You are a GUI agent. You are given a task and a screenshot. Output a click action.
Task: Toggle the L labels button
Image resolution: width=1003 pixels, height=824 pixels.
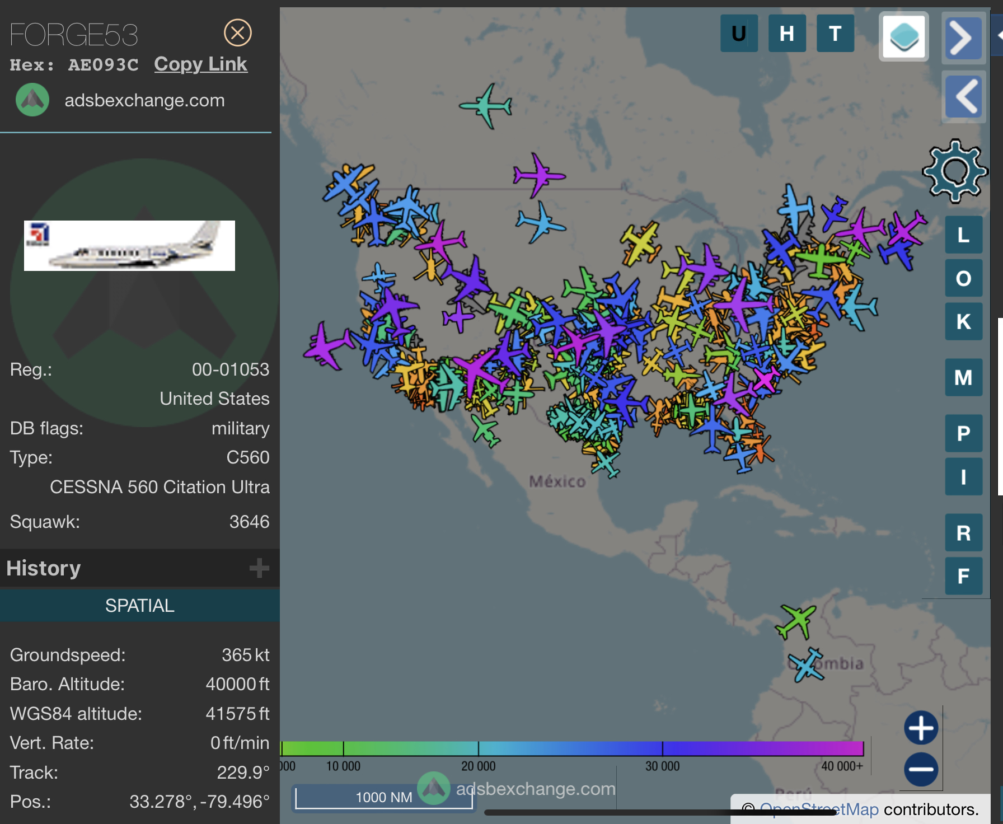click(963, 235)
